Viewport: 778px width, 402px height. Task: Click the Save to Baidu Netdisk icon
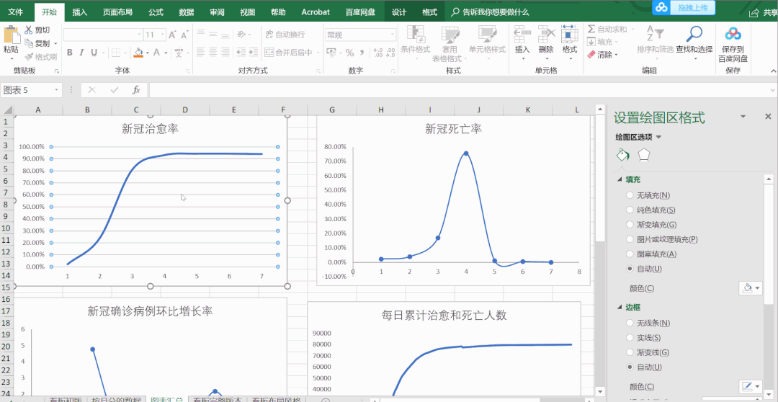click(733, 35)
